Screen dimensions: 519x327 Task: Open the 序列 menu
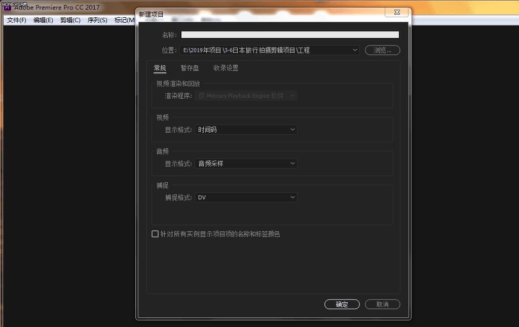(97, 20)
